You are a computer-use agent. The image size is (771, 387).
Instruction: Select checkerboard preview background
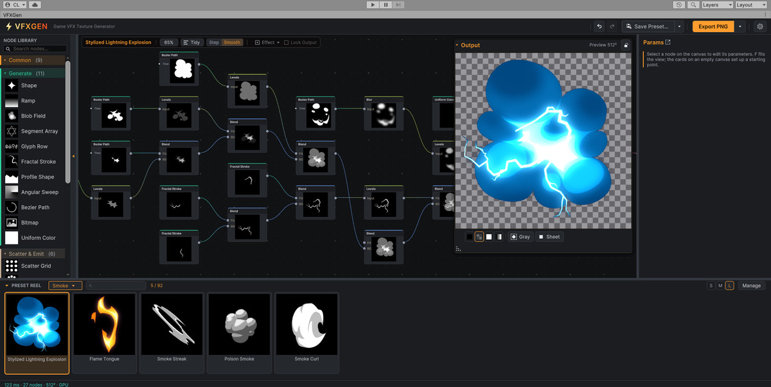point(479,237)
